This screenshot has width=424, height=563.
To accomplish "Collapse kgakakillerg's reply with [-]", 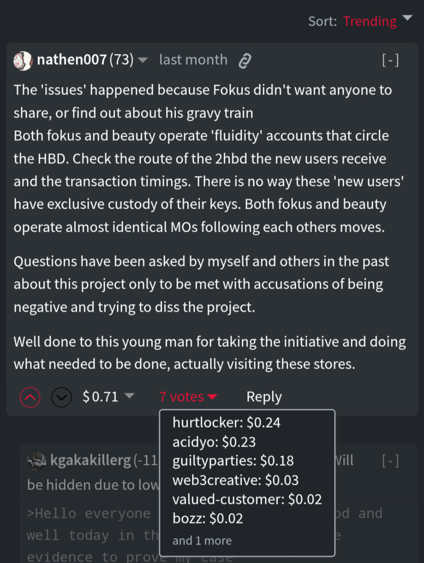I will [x=390, y=461].
